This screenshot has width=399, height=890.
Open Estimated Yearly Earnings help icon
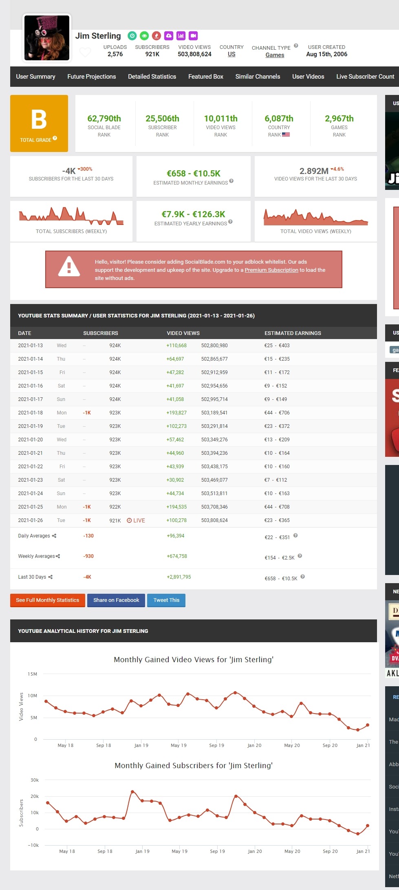231,222
